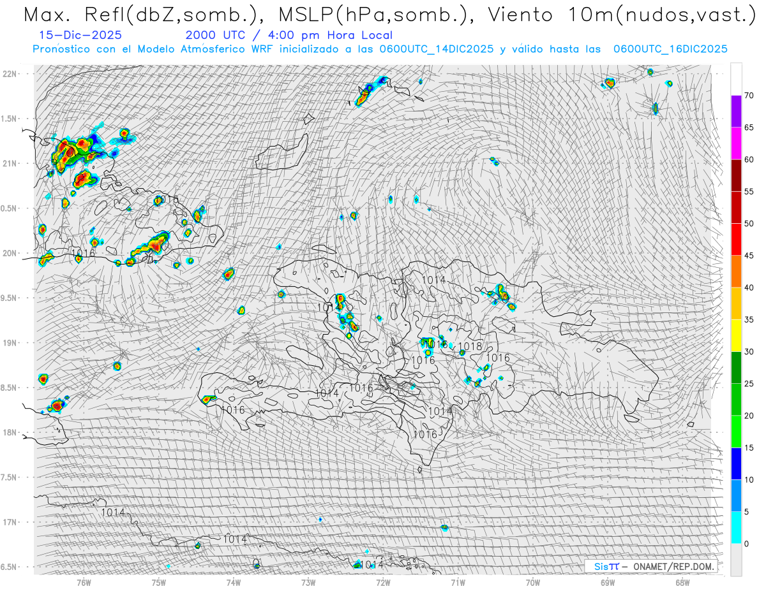Select the date text '15-Dic-2025'

click(80, 36)
